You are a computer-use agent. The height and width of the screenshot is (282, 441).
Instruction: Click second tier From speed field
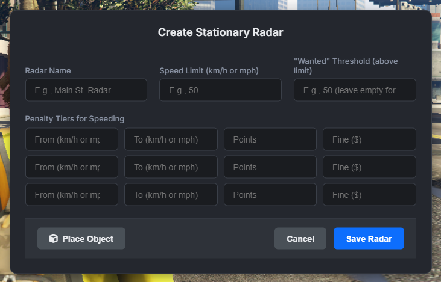pyautogui.click(x=72, y=167)
